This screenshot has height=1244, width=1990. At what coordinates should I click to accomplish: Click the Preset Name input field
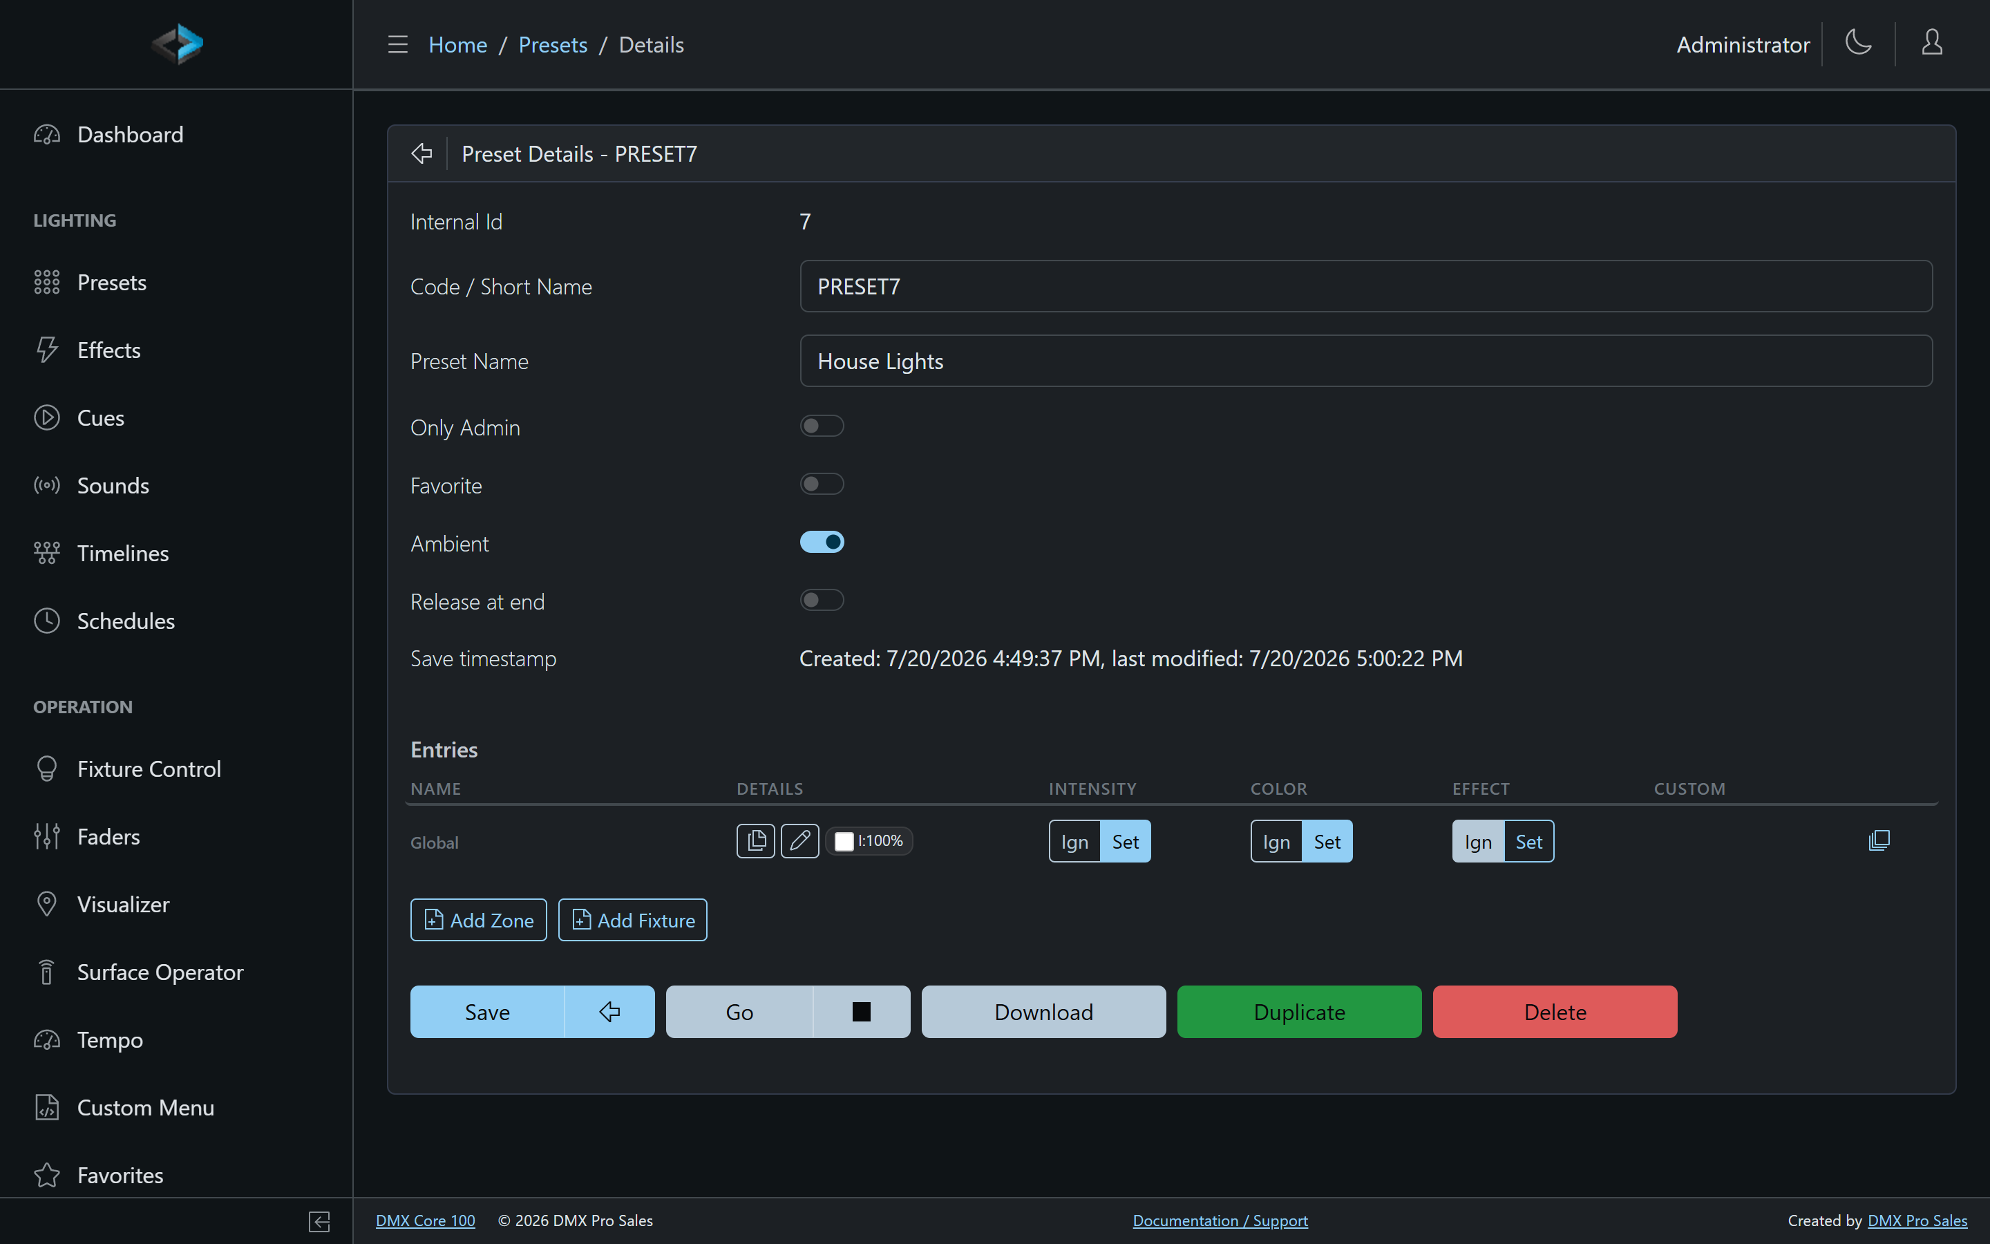(x=1366, y=360)
